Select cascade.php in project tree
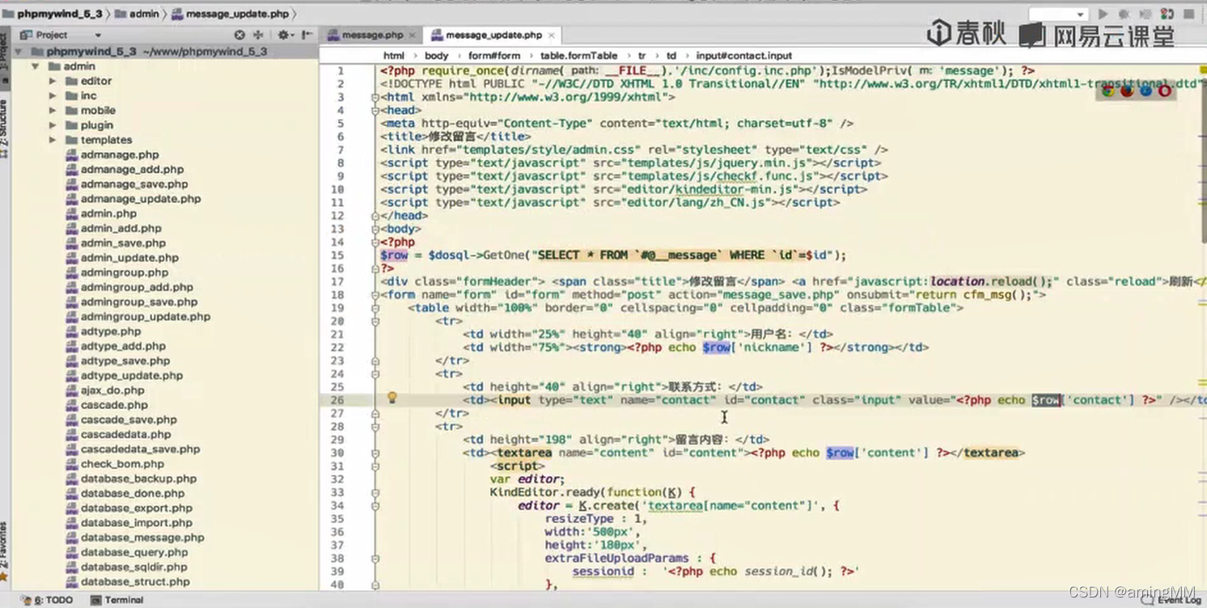 click(114, 405)
